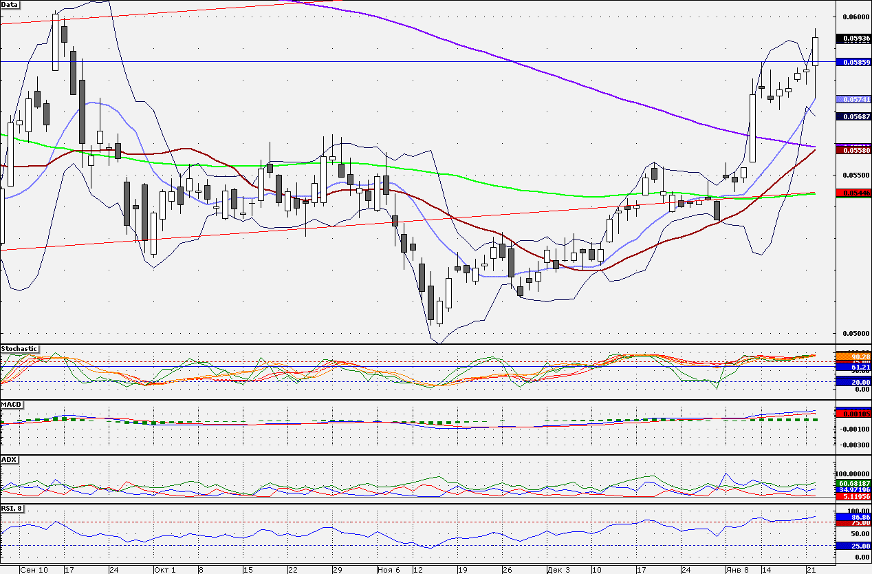Screen dimensions: 872x574
Task: Click the RSI, 8 panel label
Action: [13, 509]
